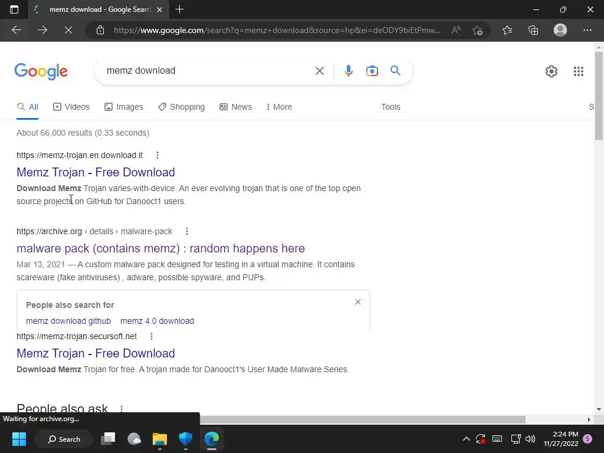
Task: Search for memz 4.0 download
Action: pos(157,321)
